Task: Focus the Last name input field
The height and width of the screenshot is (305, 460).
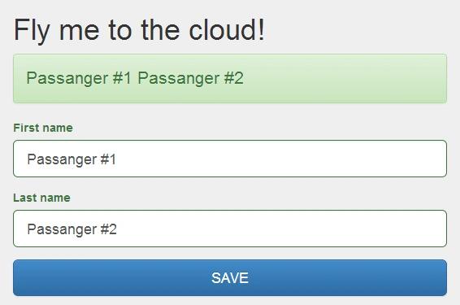Action: click(x=230, y=229)
